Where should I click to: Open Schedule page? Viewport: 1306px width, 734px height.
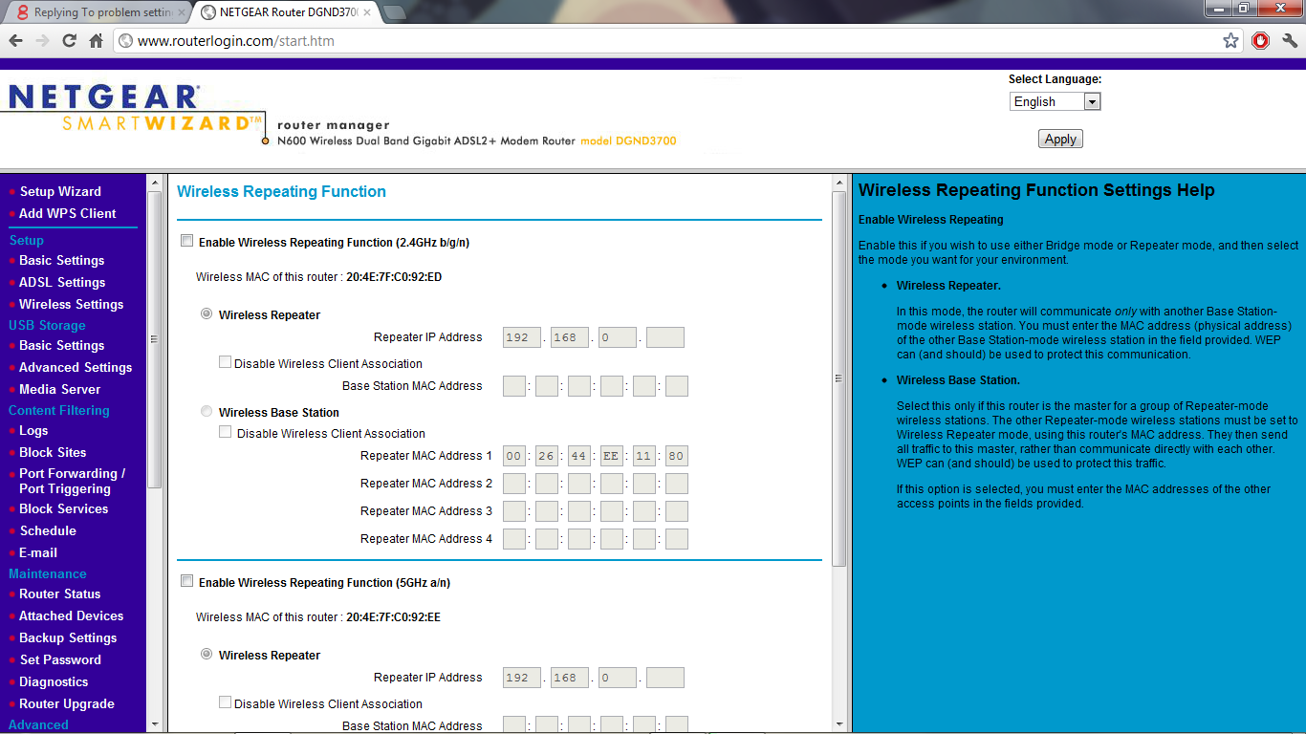point(48,530)
